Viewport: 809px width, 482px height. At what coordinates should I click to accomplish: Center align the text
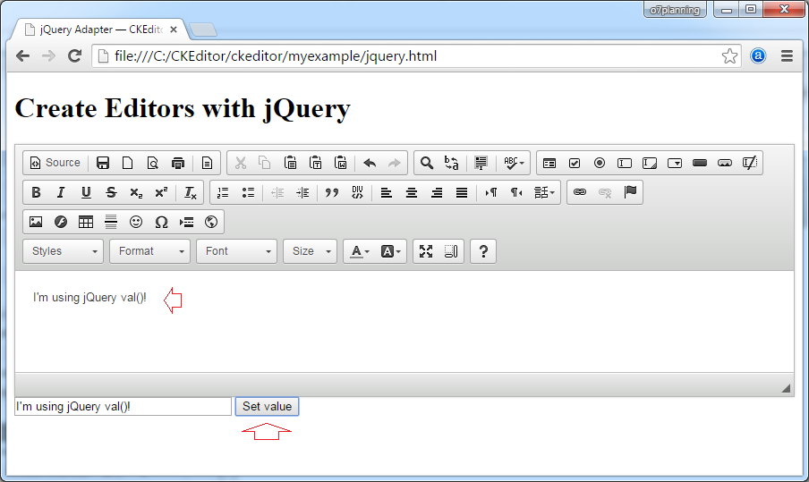click(x=411, y=192)
